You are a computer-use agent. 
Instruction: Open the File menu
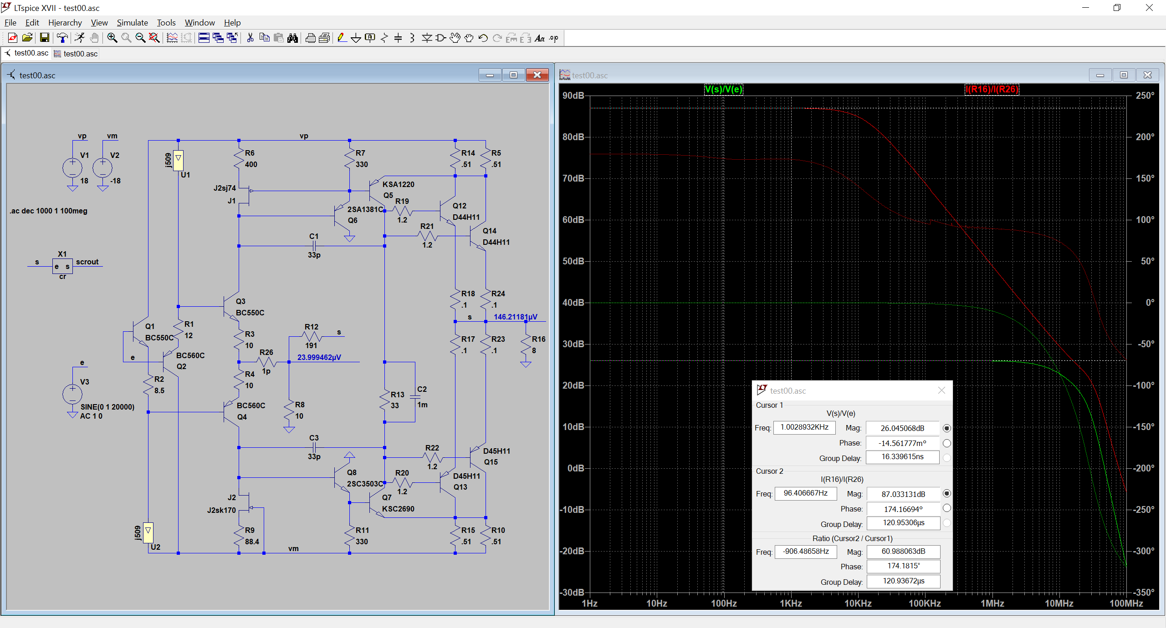(x=10, y=23)
